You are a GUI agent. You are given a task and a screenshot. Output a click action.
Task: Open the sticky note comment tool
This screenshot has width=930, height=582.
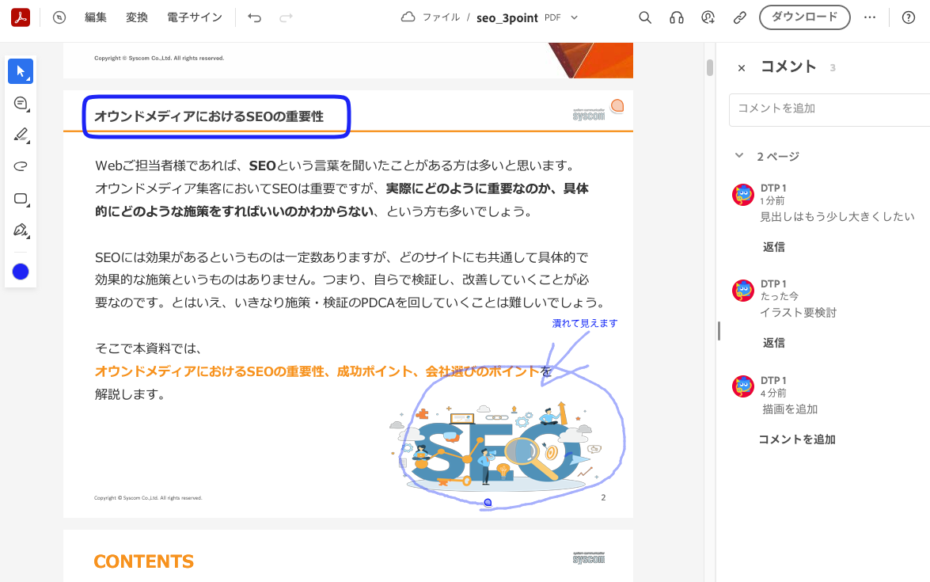(20, 103)
